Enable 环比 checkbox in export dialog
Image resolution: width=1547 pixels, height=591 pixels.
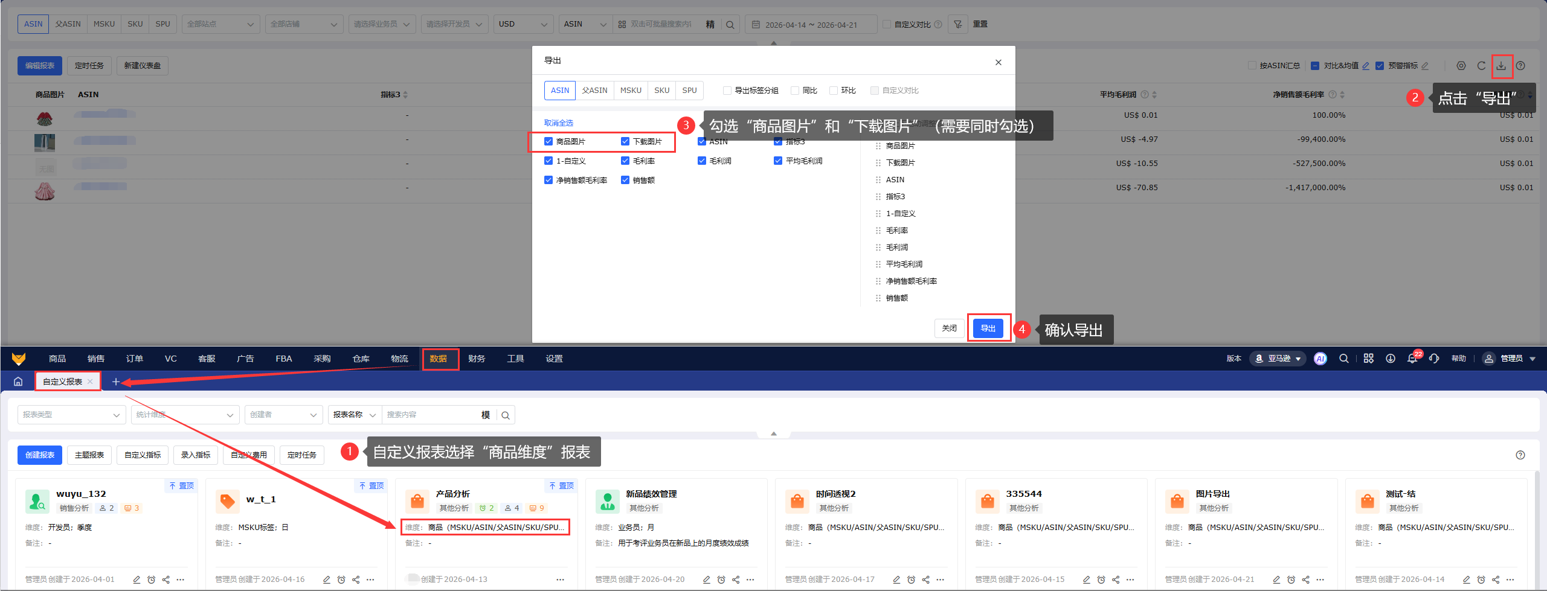pyautogui.click(x=834, y=91)
